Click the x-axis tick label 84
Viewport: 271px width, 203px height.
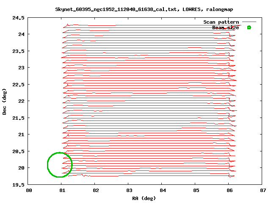(163, 190)
